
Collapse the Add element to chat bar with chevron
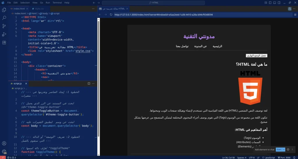292,149
